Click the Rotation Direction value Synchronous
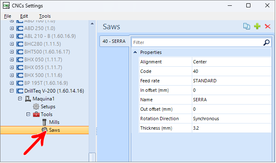The height and width of the screenshot is (163, 276). [206, 119]
